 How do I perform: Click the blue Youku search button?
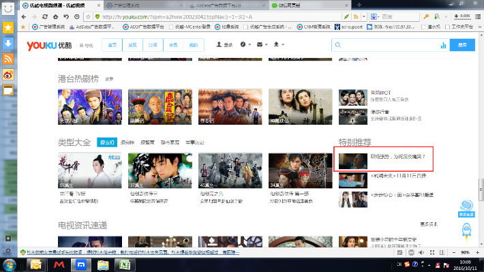(x=462, y=45)
